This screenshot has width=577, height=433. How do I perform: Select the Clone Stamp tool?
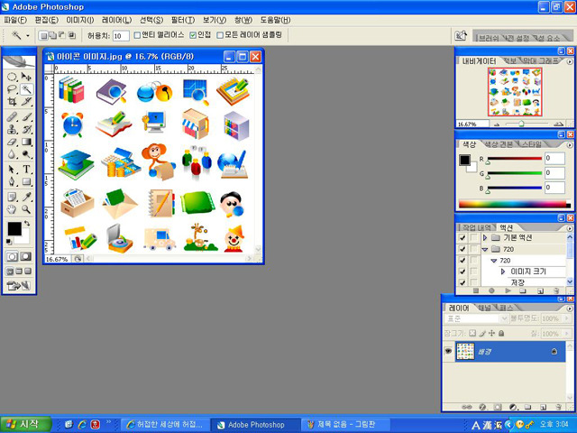[12, 130]
